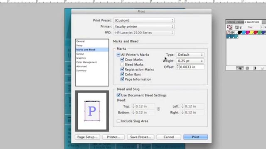Pick the Magenta swatch

click(248, 32)
